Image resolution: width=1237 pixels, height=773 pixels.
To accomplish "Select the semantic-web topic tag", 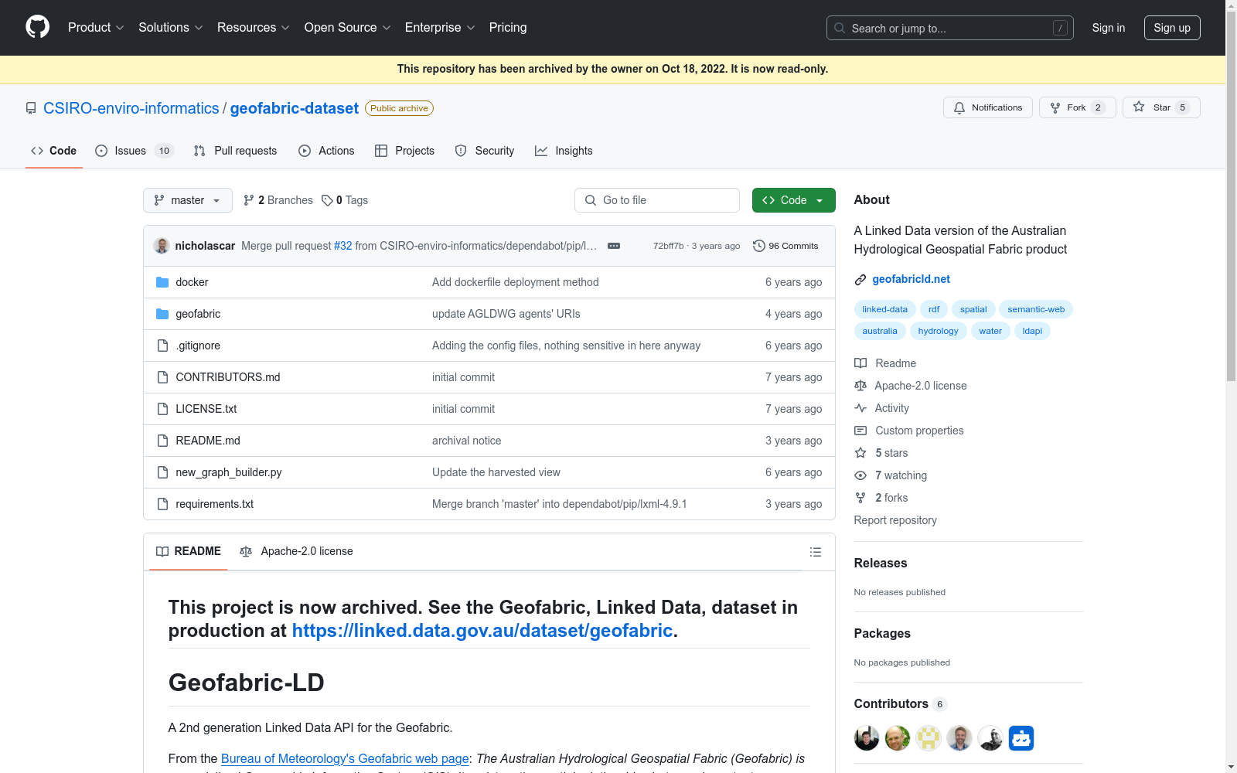I will pyautogui.click(x=1036, y=309).
